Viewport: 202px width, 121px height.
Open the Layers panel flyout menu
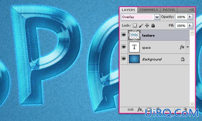(192, 10)
